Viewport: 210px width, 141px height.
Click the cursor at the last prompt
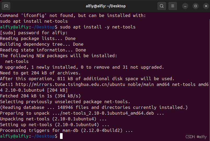coord(61,136)
